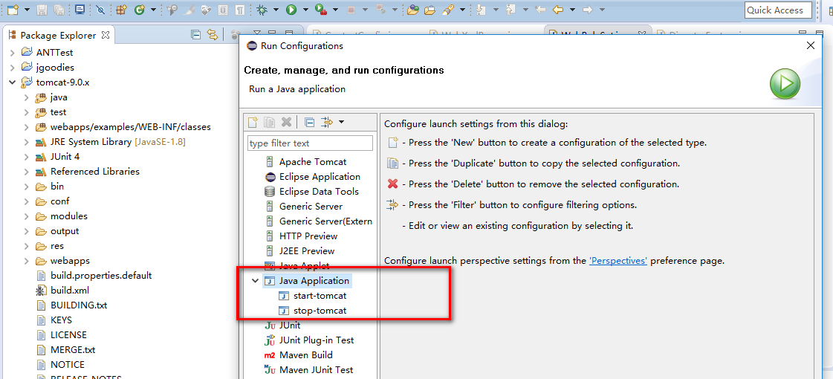Select JUnit Plug-in Test configuration type

(x=317, y=340)
